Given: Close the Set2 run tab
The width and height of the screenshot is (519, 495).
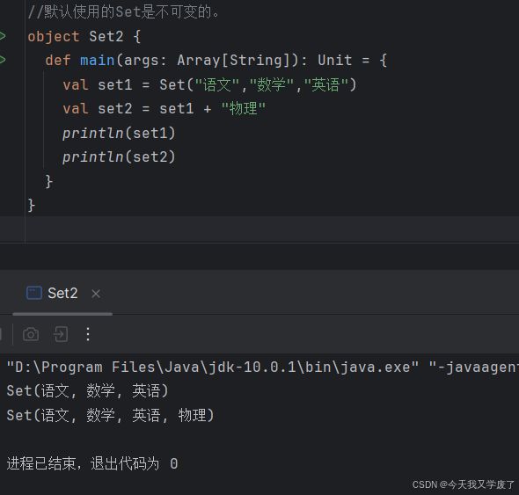Looking at the screenshot, I should click(96, 294).
